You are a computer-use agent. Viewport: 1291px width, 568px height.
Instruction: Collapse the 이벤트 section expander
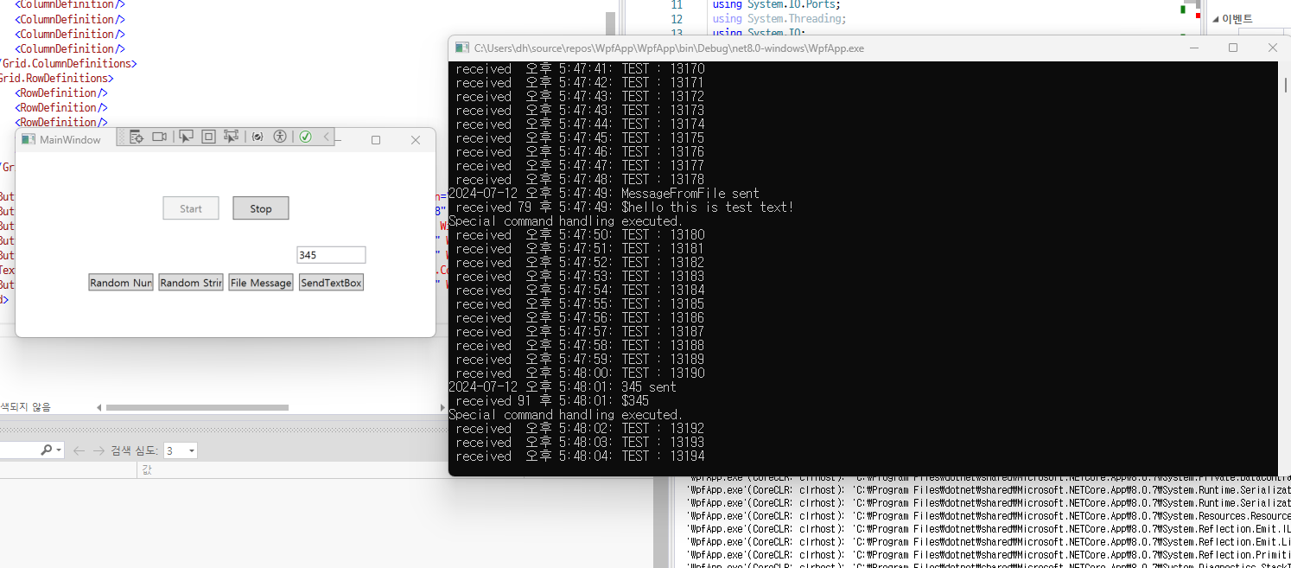point(1215,19)
